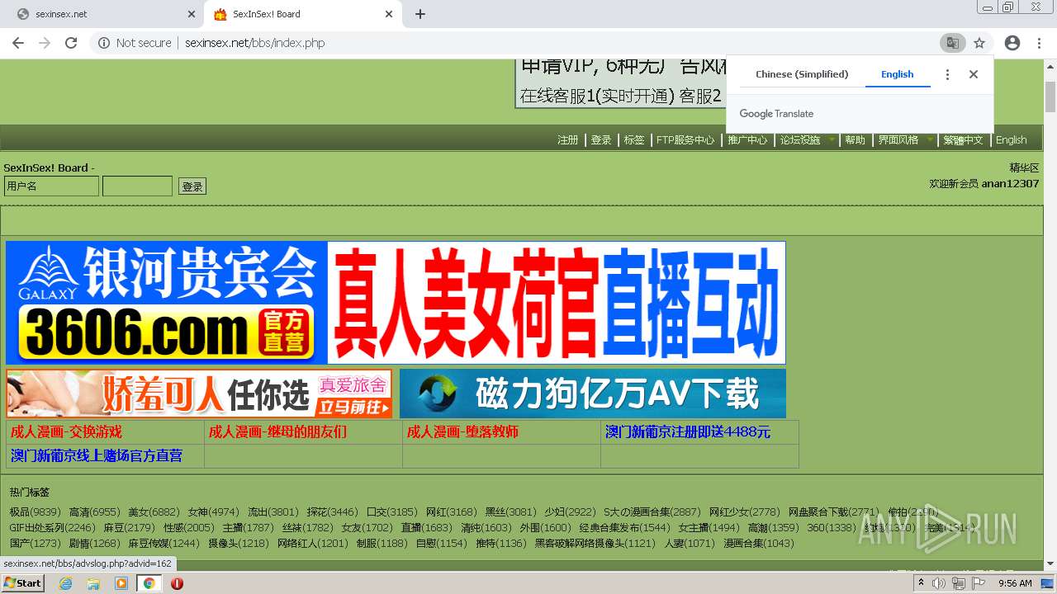Open a new browser tab

coord(419,14)
